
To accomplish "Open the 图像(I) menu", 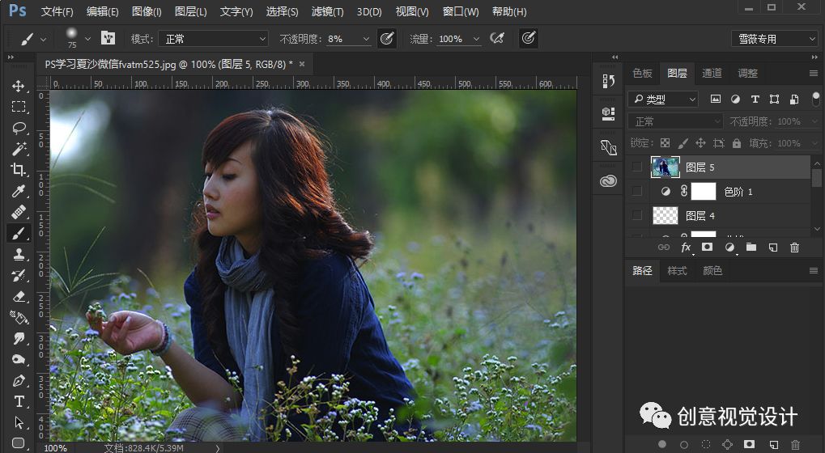I will [147, 11].
